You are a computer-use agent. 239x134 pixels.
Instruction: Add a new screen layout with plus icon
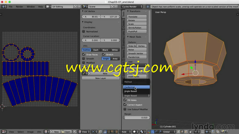[76, 7]
